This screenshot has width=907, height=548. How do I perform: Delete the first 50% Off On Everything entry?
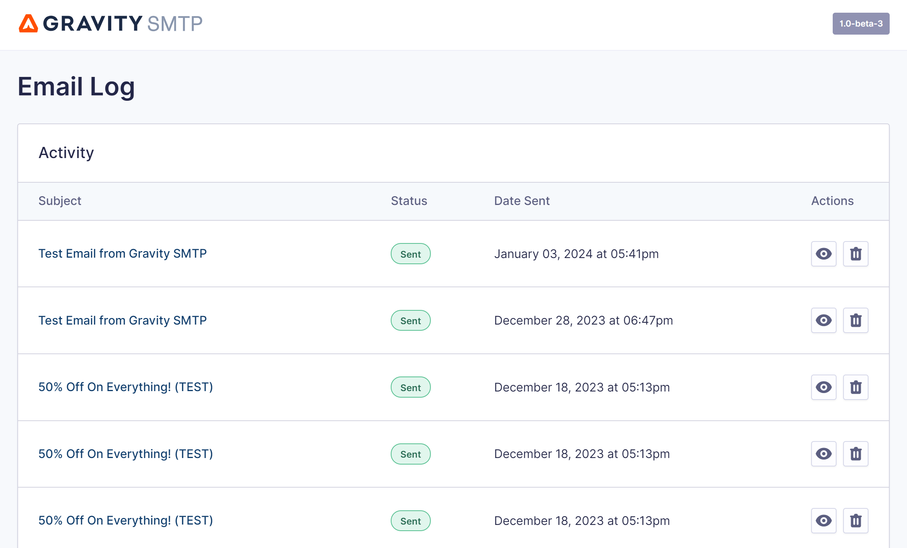click(855, 387)
